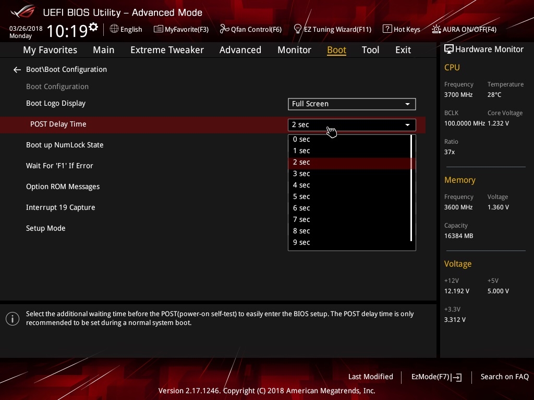Click the language globe icon
The height and width of the screenshot is (400, 534).
(x=114, y=29)
